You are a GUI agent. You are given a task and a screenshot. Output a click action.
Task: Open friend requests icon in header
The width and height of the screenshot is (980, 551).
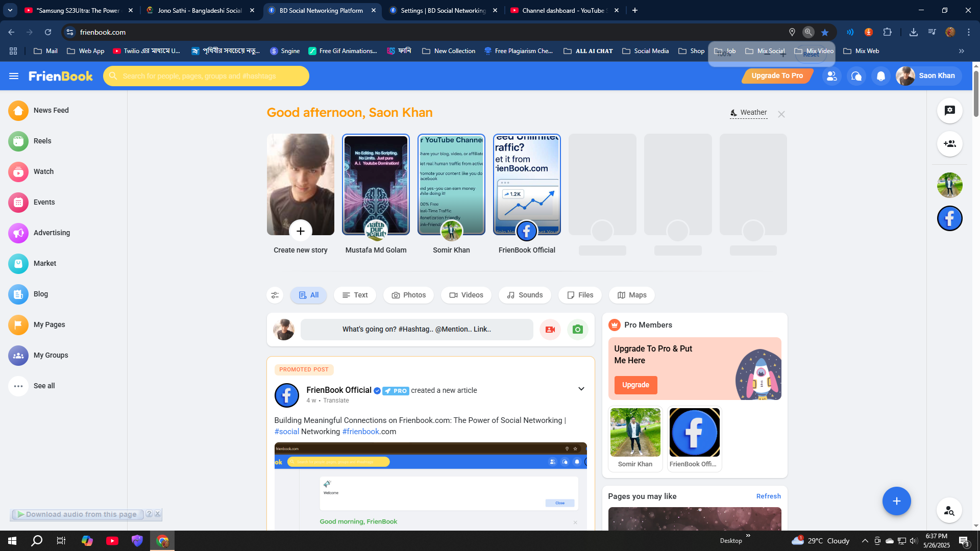pyautogui.click(x=831, y=76)
